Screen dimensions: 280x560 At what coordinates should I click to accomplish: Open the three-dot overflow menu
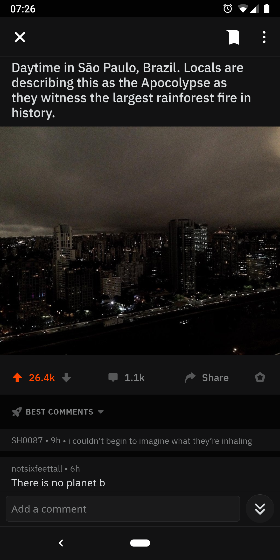coord(264,37)
